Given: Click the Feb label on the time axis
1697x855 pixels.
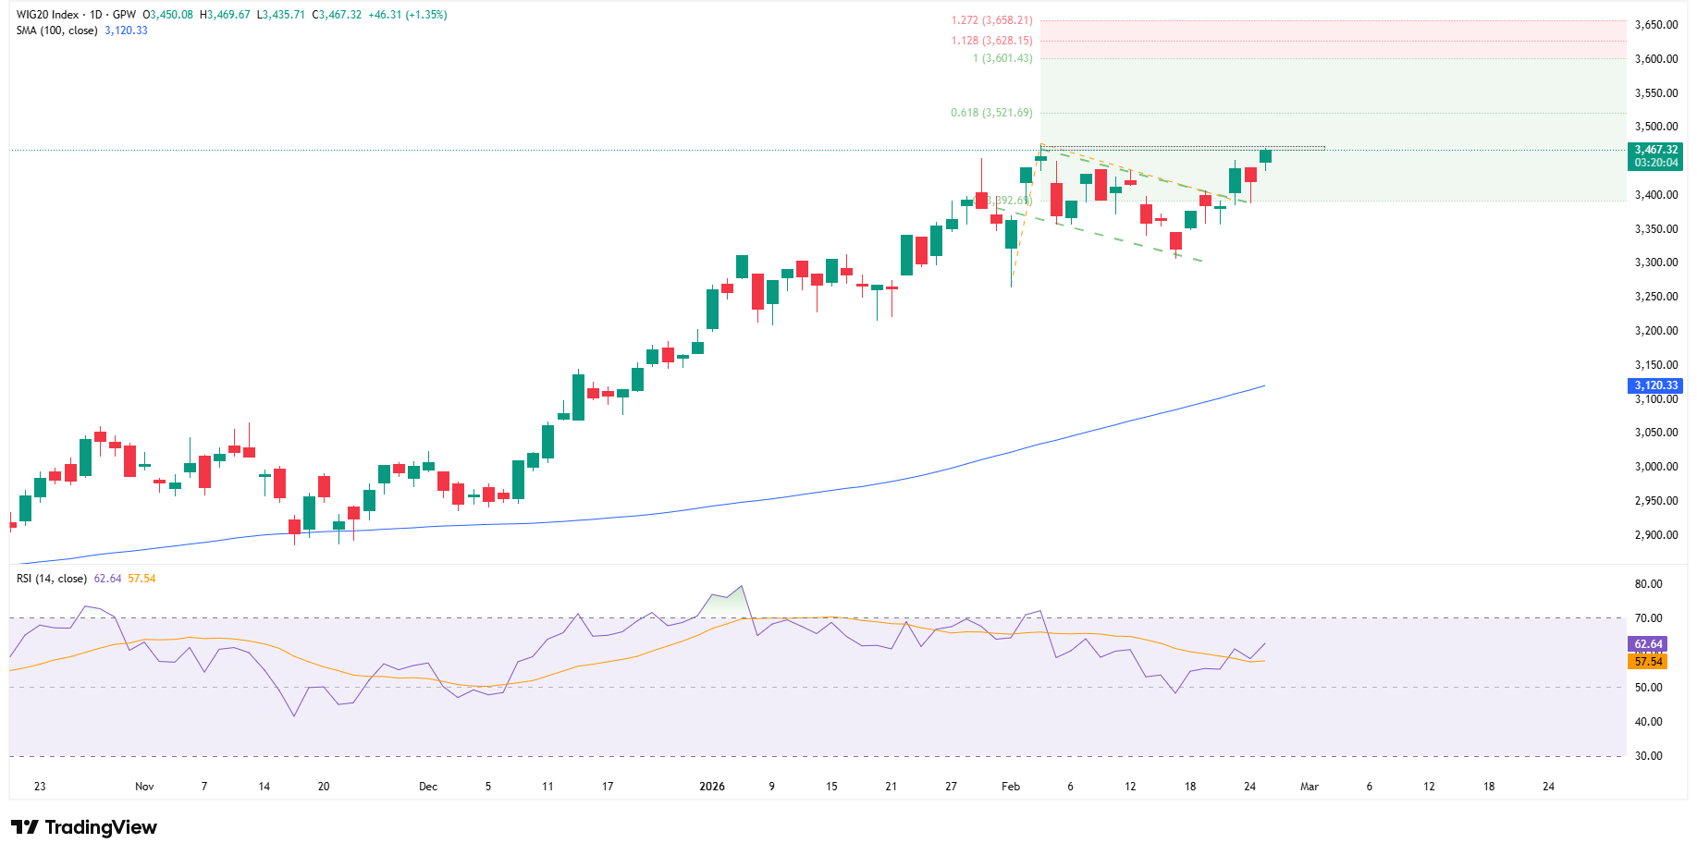Looking at the screenshot, I should click(x=1011, y=787).
